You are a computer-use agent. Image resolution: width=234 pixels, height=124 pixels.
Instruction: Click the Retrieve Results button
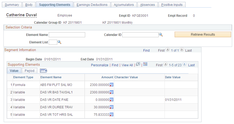coord(203,35)
